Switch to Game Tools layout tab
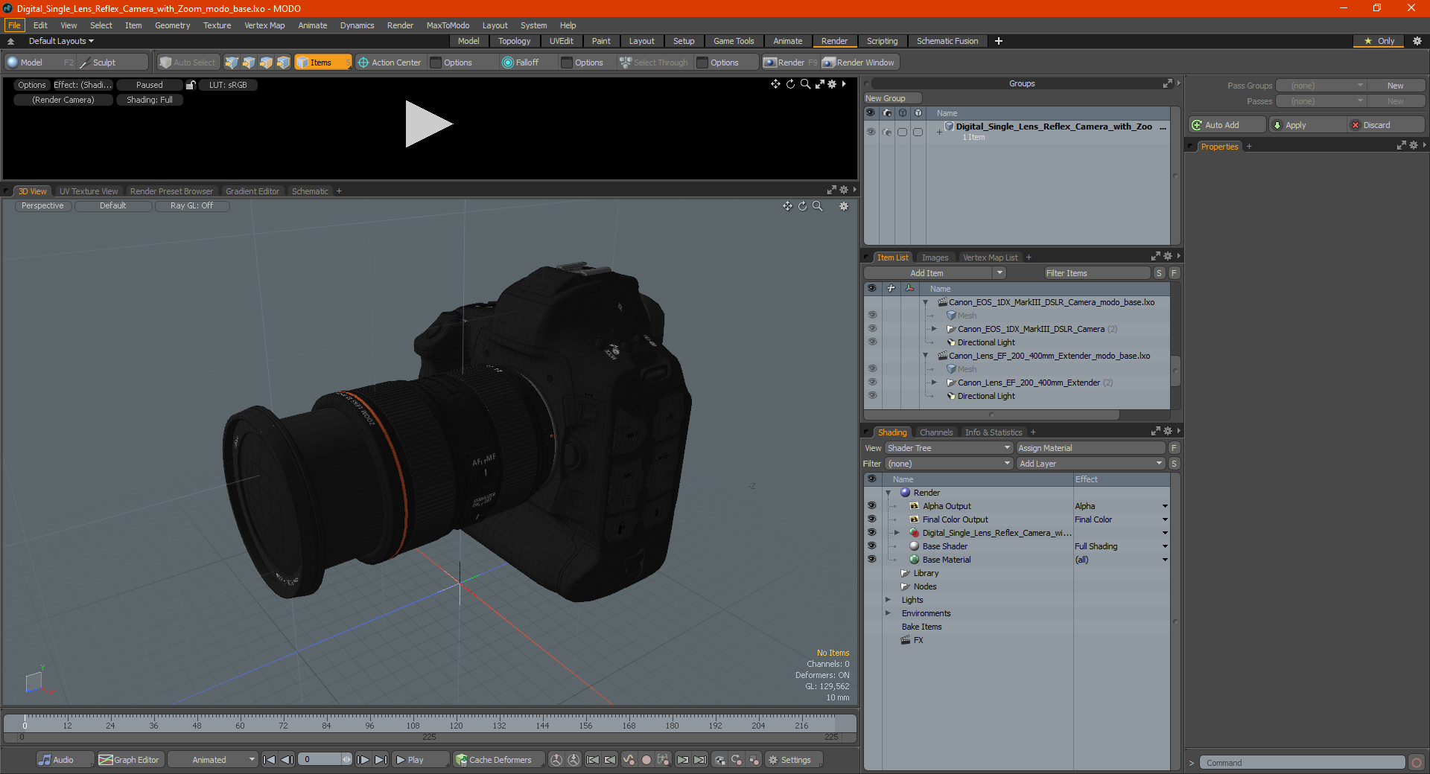The image size is (1430, 774). (x=734, y=41)
